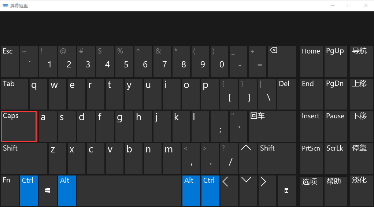The width and height of the screenshot is (374, 207).
Task: Toggle the left Shift key
Action: click(x=24, y=159)
